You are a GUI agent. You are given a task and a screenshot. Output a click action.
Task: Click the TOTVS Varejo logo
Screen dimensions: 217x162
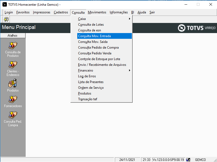tap(197, 28)
